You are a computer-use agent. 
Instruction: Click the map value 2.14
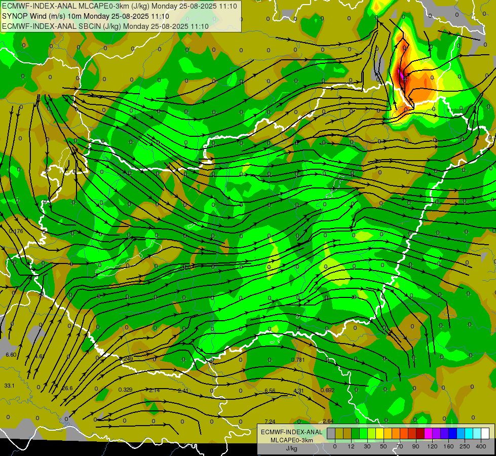pos(155,390)
